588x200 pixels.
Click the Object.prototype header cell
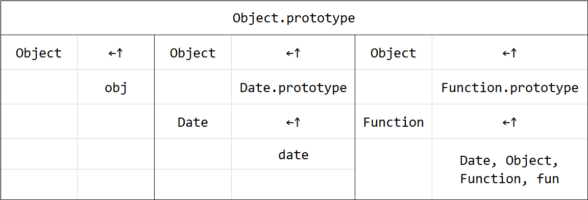[294, 18]
